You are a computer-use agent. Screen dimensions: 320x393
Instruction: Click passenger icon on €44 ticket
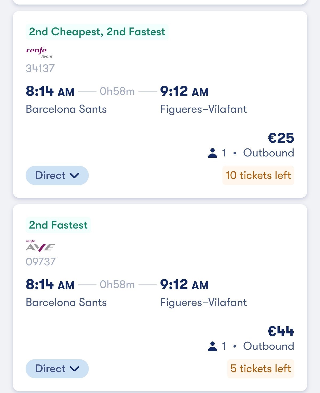212,346
